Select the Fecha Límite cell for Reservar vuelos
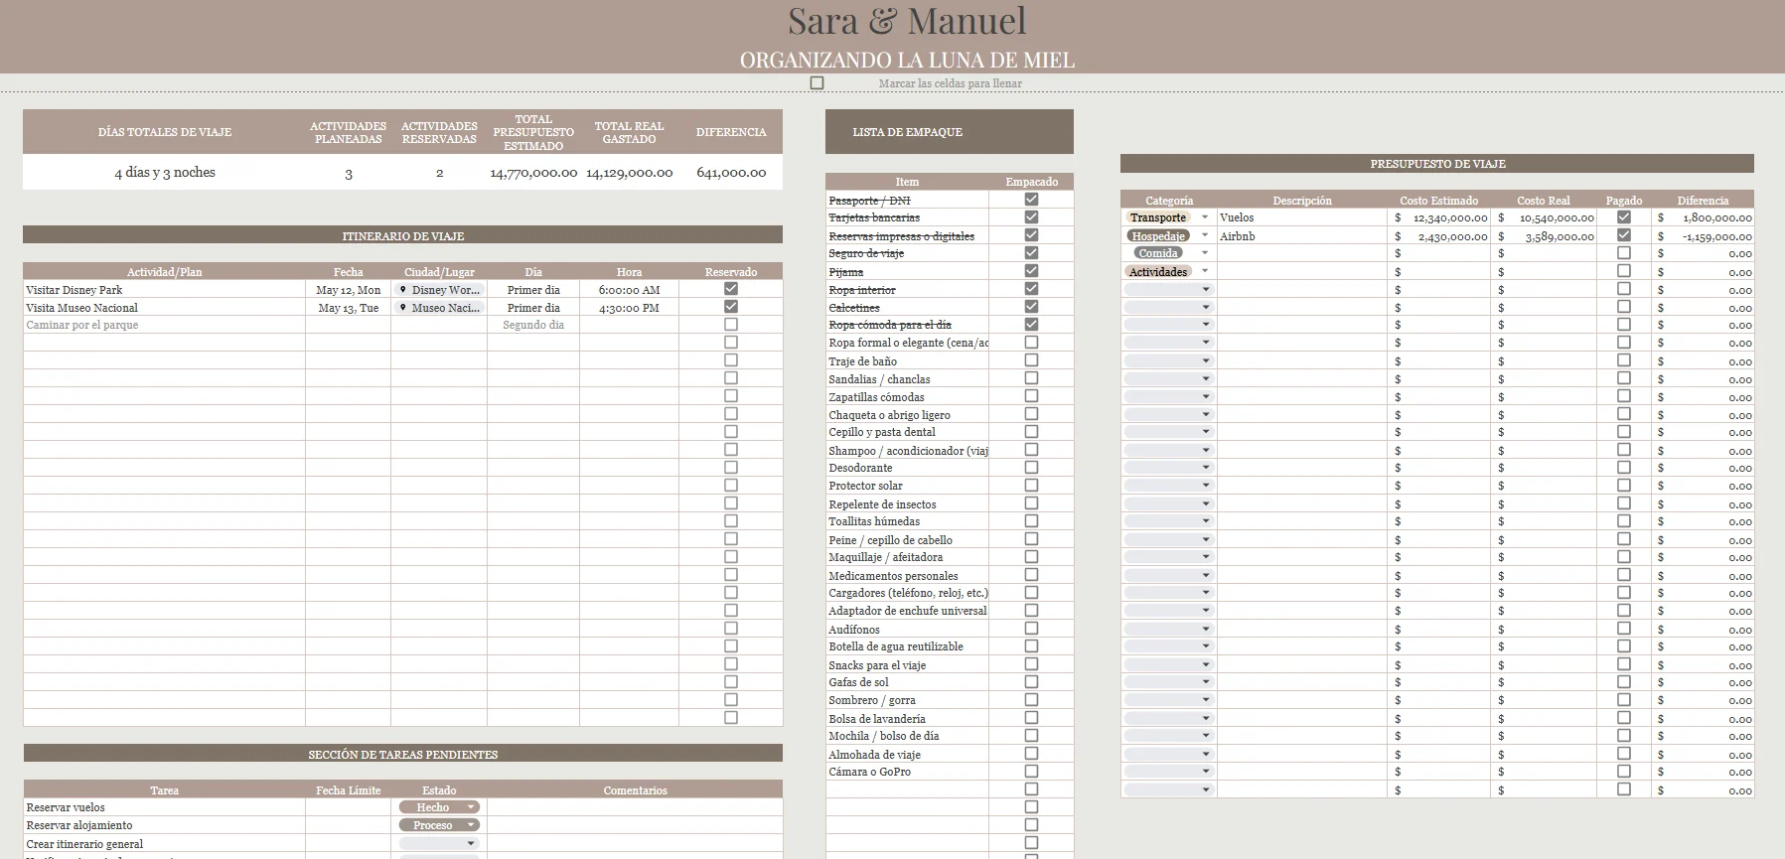 pos(348,807)
